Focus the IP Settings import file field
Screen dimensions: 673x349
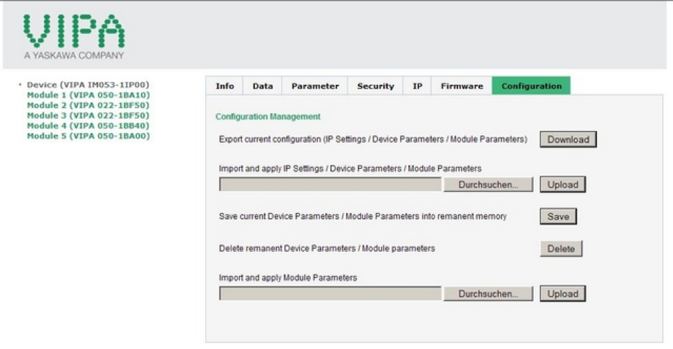point(330,185)
